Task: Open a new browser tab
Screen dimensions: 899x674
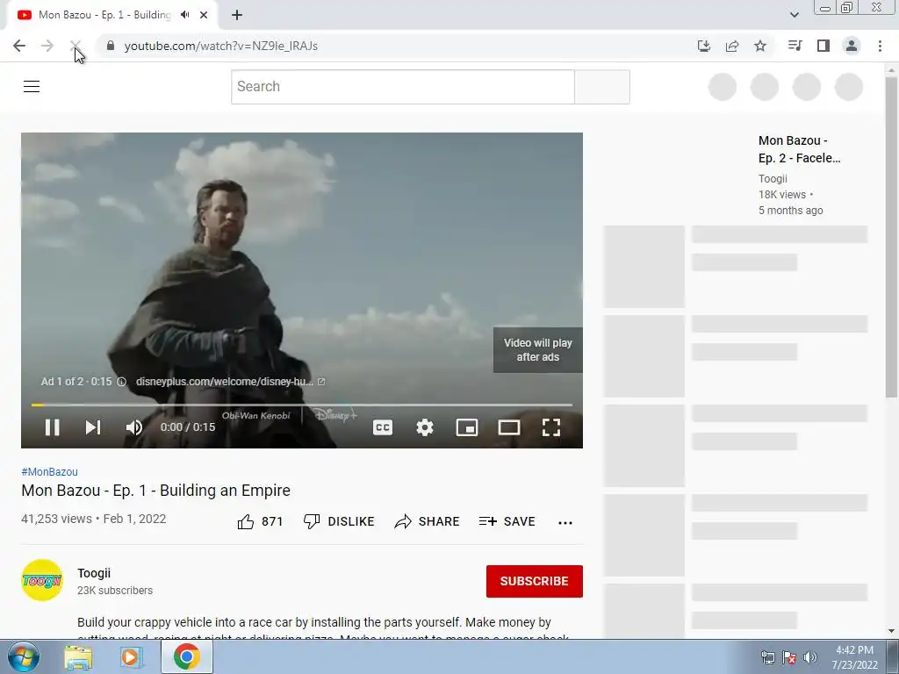Action: click(x=237, y=15)
